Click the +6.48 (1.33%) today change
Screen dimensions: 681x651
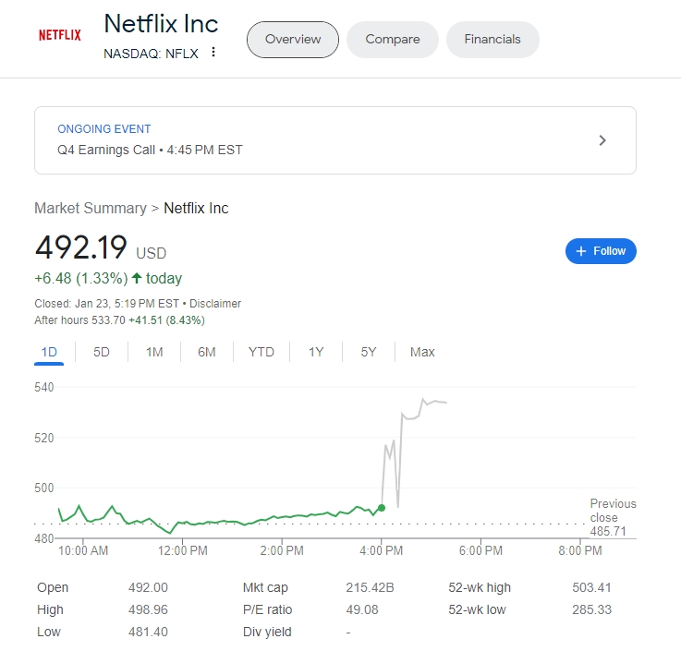pyautogui.click(x=108, y=278)
